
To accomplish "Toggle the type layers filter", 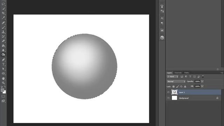I will (190, 77).
